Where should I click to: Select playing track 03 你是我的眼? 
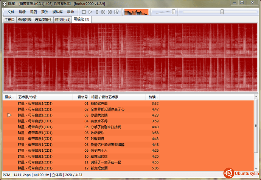click(128, 115)
